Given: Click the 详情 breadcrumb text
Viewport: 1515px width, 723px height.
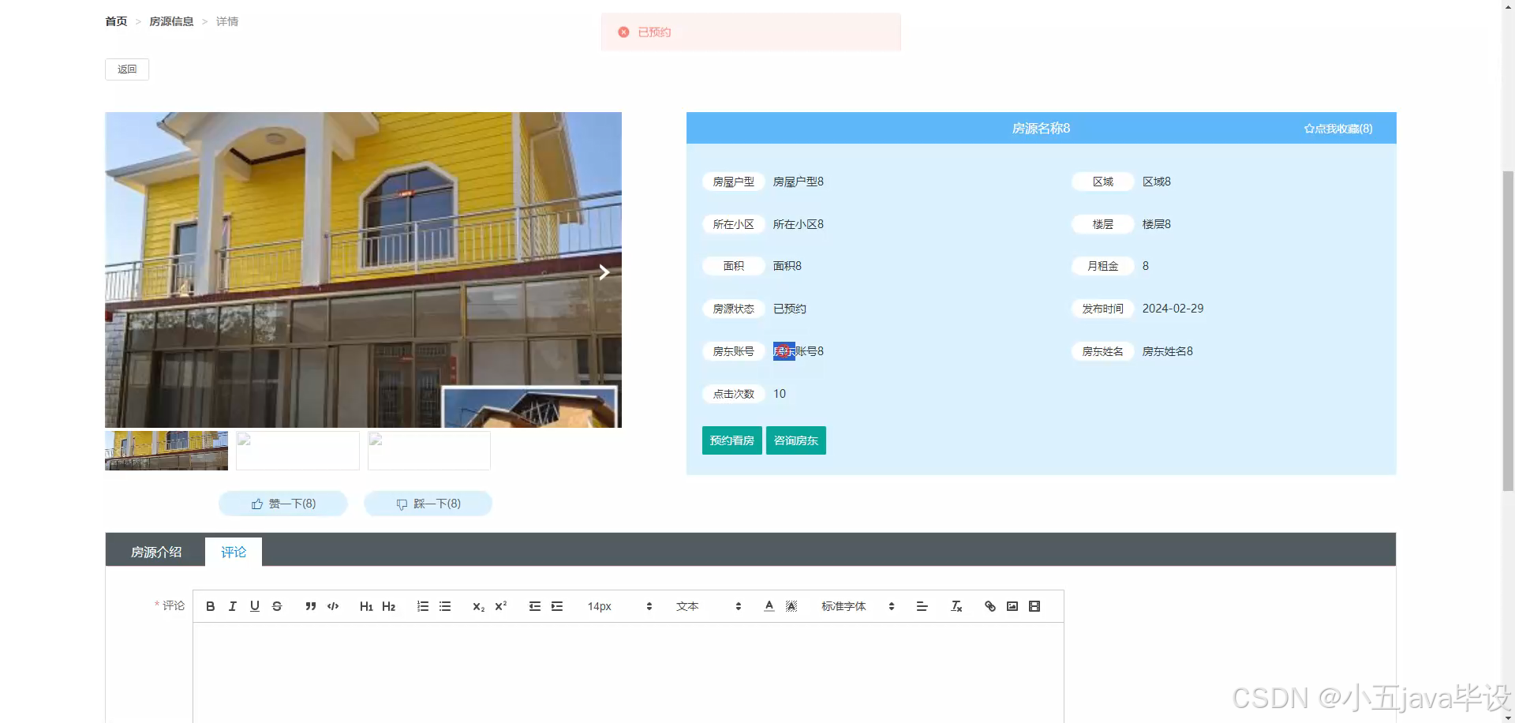Looking at the screenshot, I should coord(227,21).
